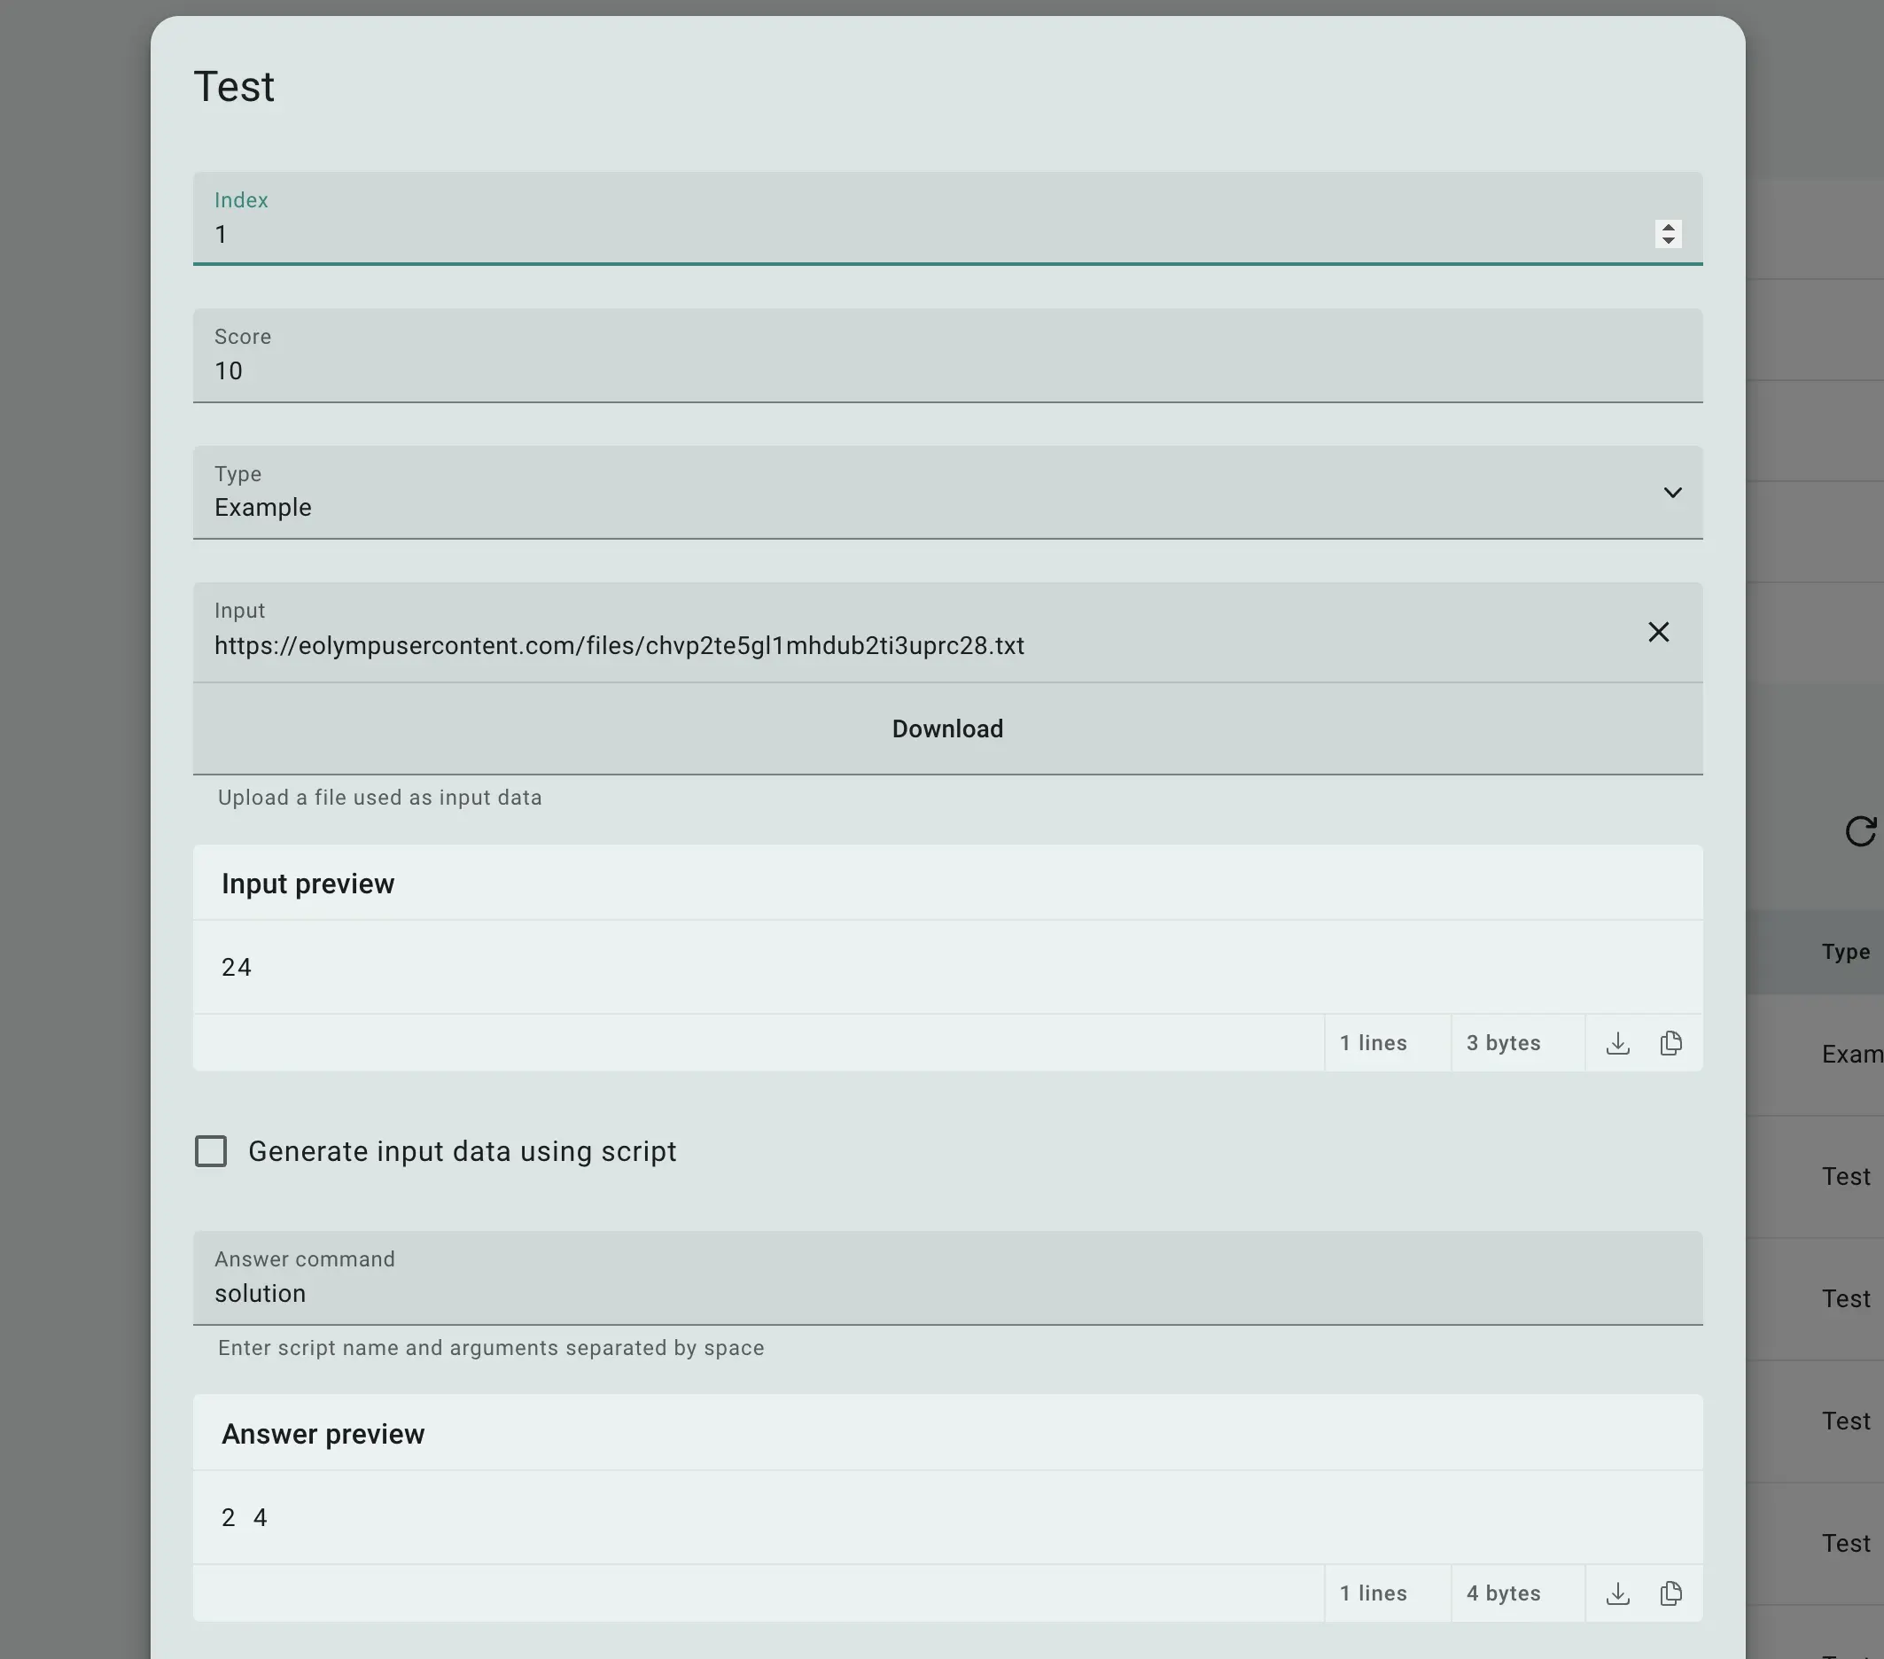The width and height of the screenshot is (1884, 1659).
Task: Increment the Index stepper value
Action: pos(1669,228)
